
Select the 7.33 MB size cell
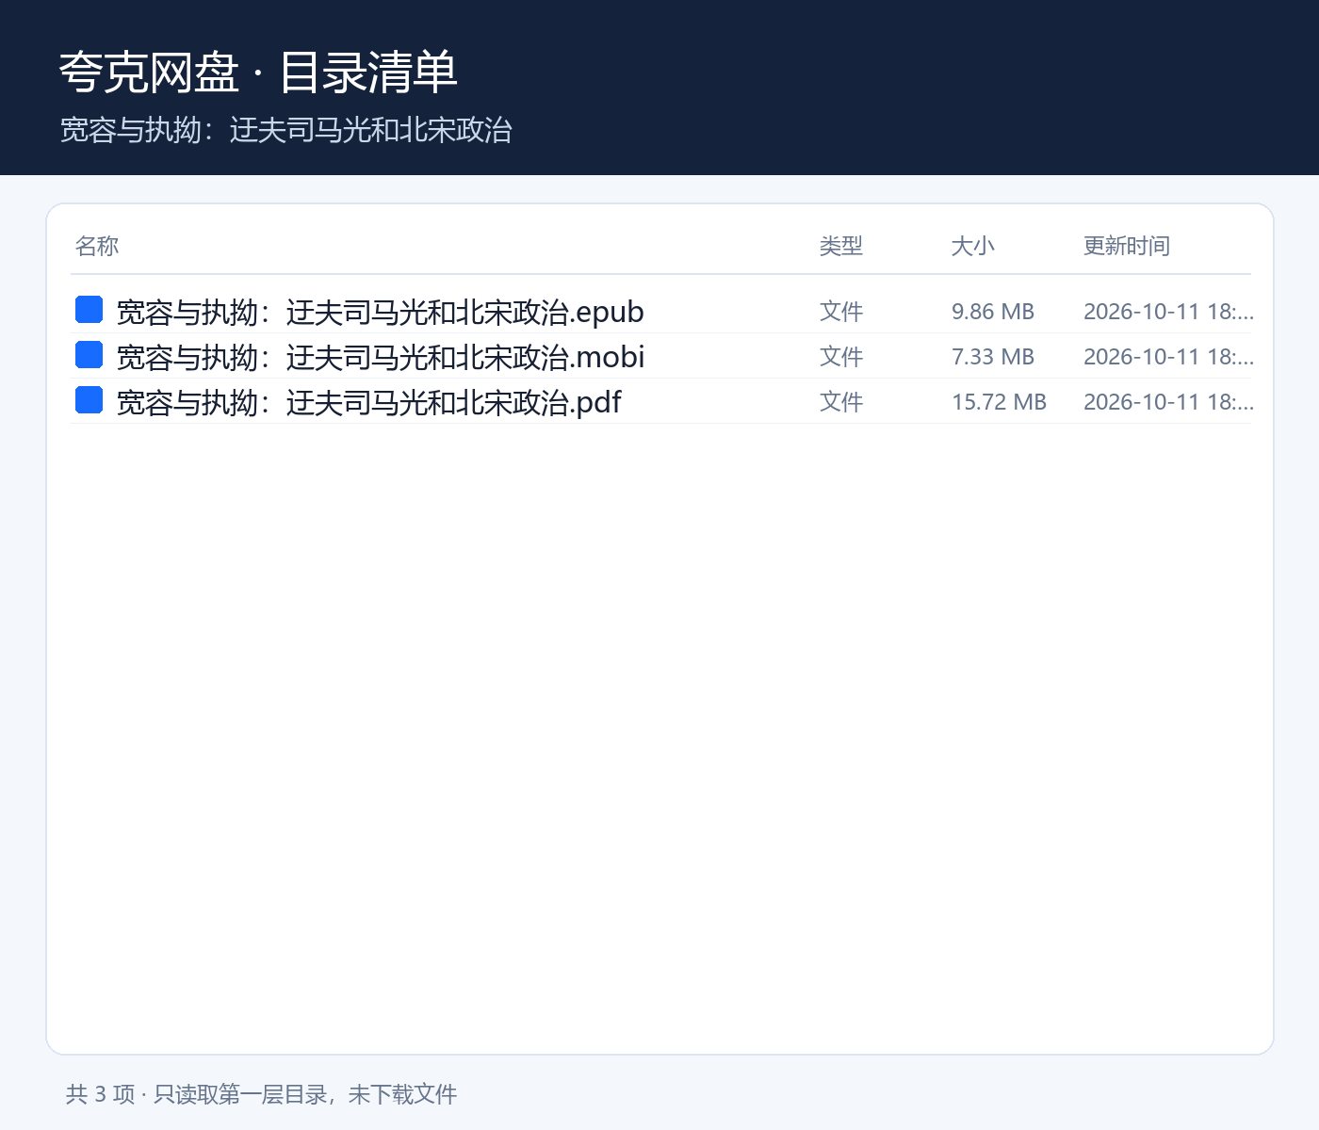pos(993,357)
